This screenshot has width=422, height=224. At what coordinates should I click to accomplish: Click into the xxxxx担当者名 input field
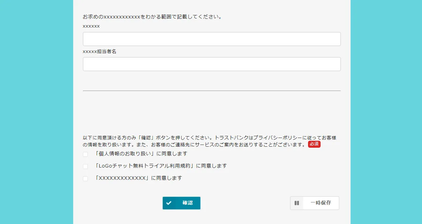pyautogui.click(x=212, y=64)
